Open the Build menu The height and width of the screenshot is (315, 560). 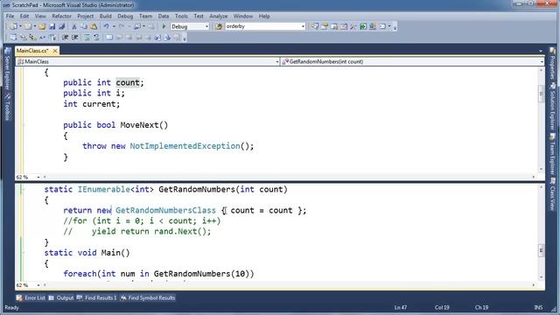coord(105,16)
